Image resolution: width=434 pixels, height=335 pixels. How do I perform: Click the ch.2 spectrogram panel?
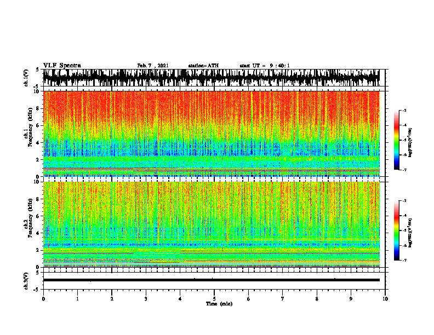click(x=211, y=224)
